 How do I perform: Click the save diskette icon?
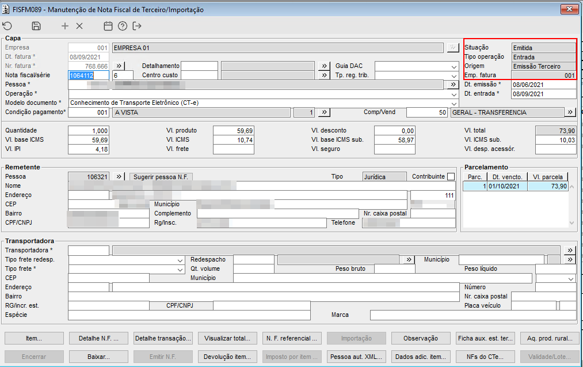pyautogui.click(x=36, y=26)
